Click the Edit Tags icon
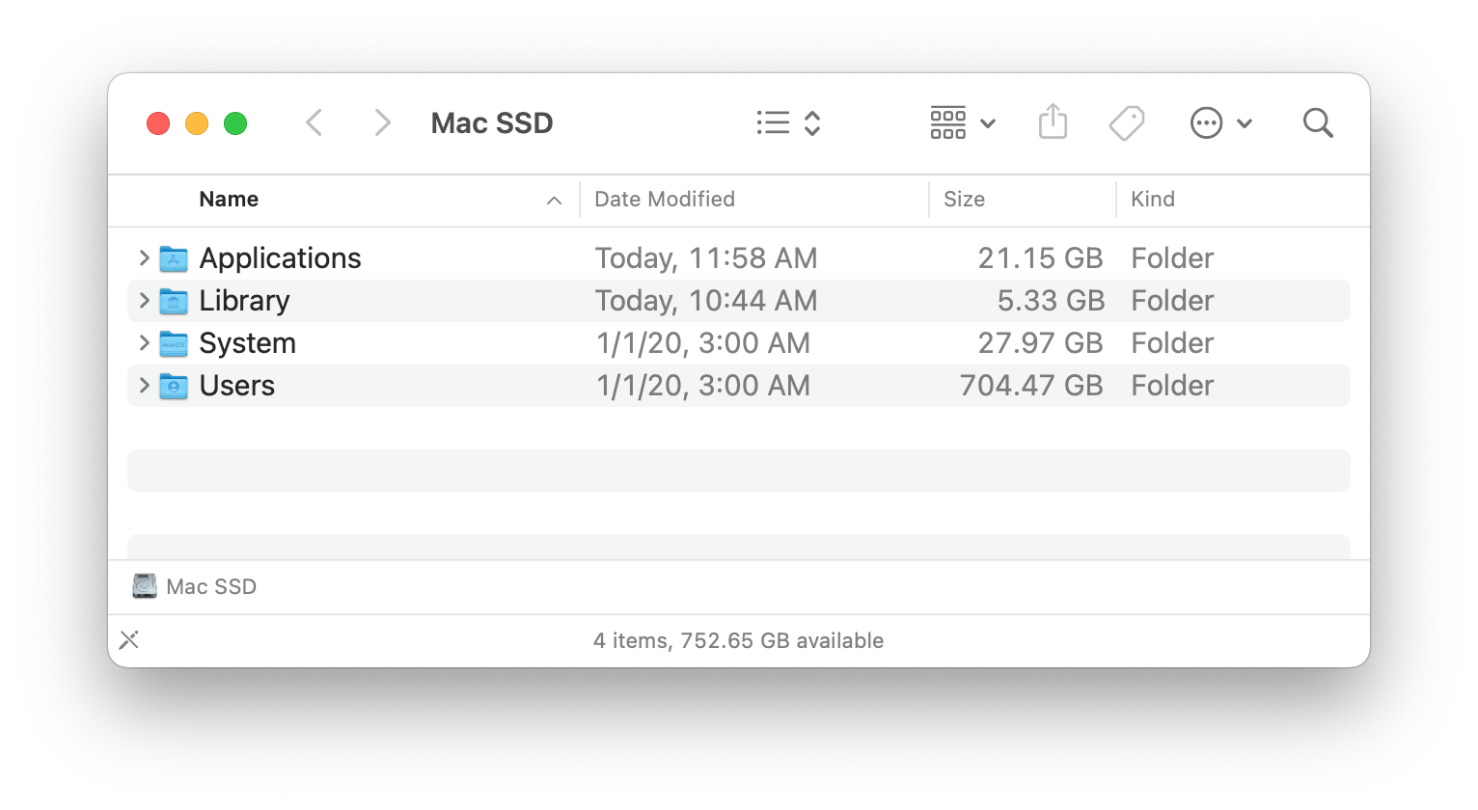This screenshot has width=1478, height=810. tap(1126, 122)
